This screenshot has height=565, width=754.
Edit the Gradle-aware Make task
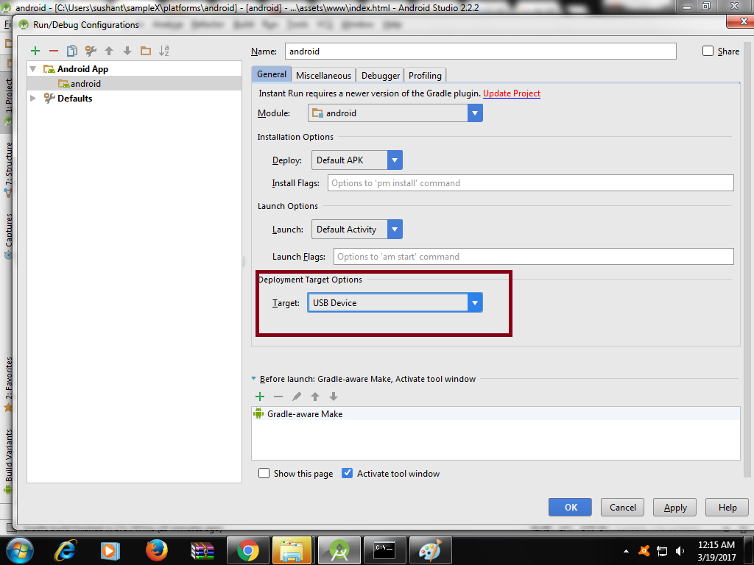point(295,397)
